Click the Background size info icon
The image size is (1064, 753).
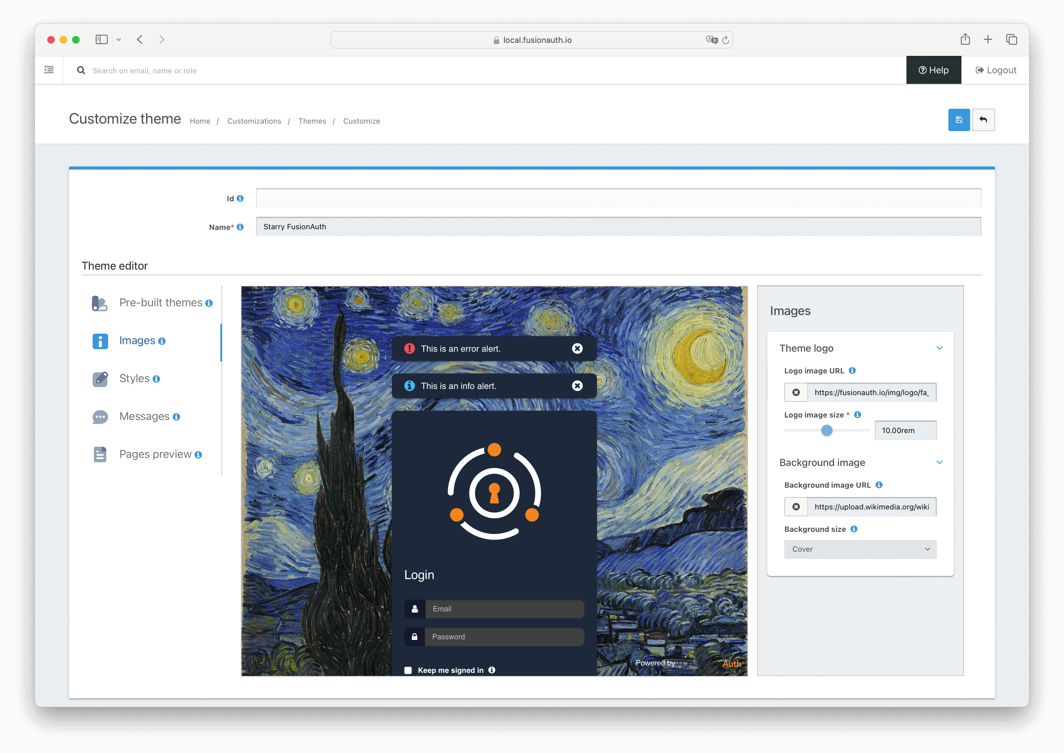[x=854, y=529]
